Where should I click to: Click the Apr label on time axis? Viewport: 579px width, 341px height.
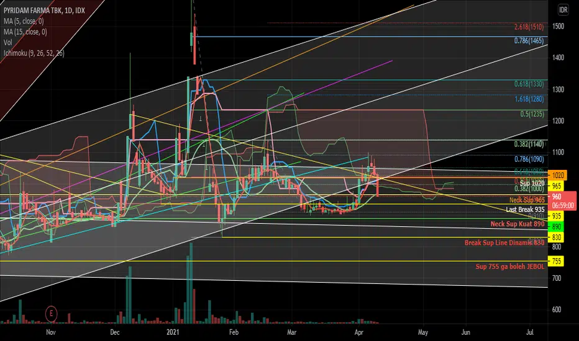[358, 332]
